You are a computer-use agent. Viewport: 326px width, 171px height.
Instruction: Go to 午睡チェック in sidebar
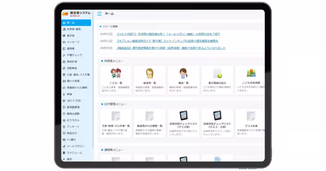tap(74, 55)
